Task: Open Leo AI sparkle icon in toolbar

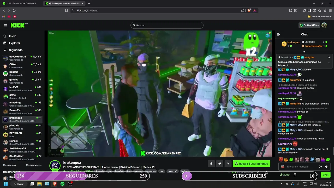Action: click(320, 10)
